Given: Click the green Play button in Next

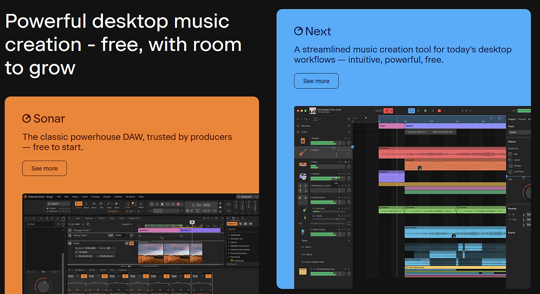Looking at the screenshot, I should pyautogui.click(x=425, y=111).
